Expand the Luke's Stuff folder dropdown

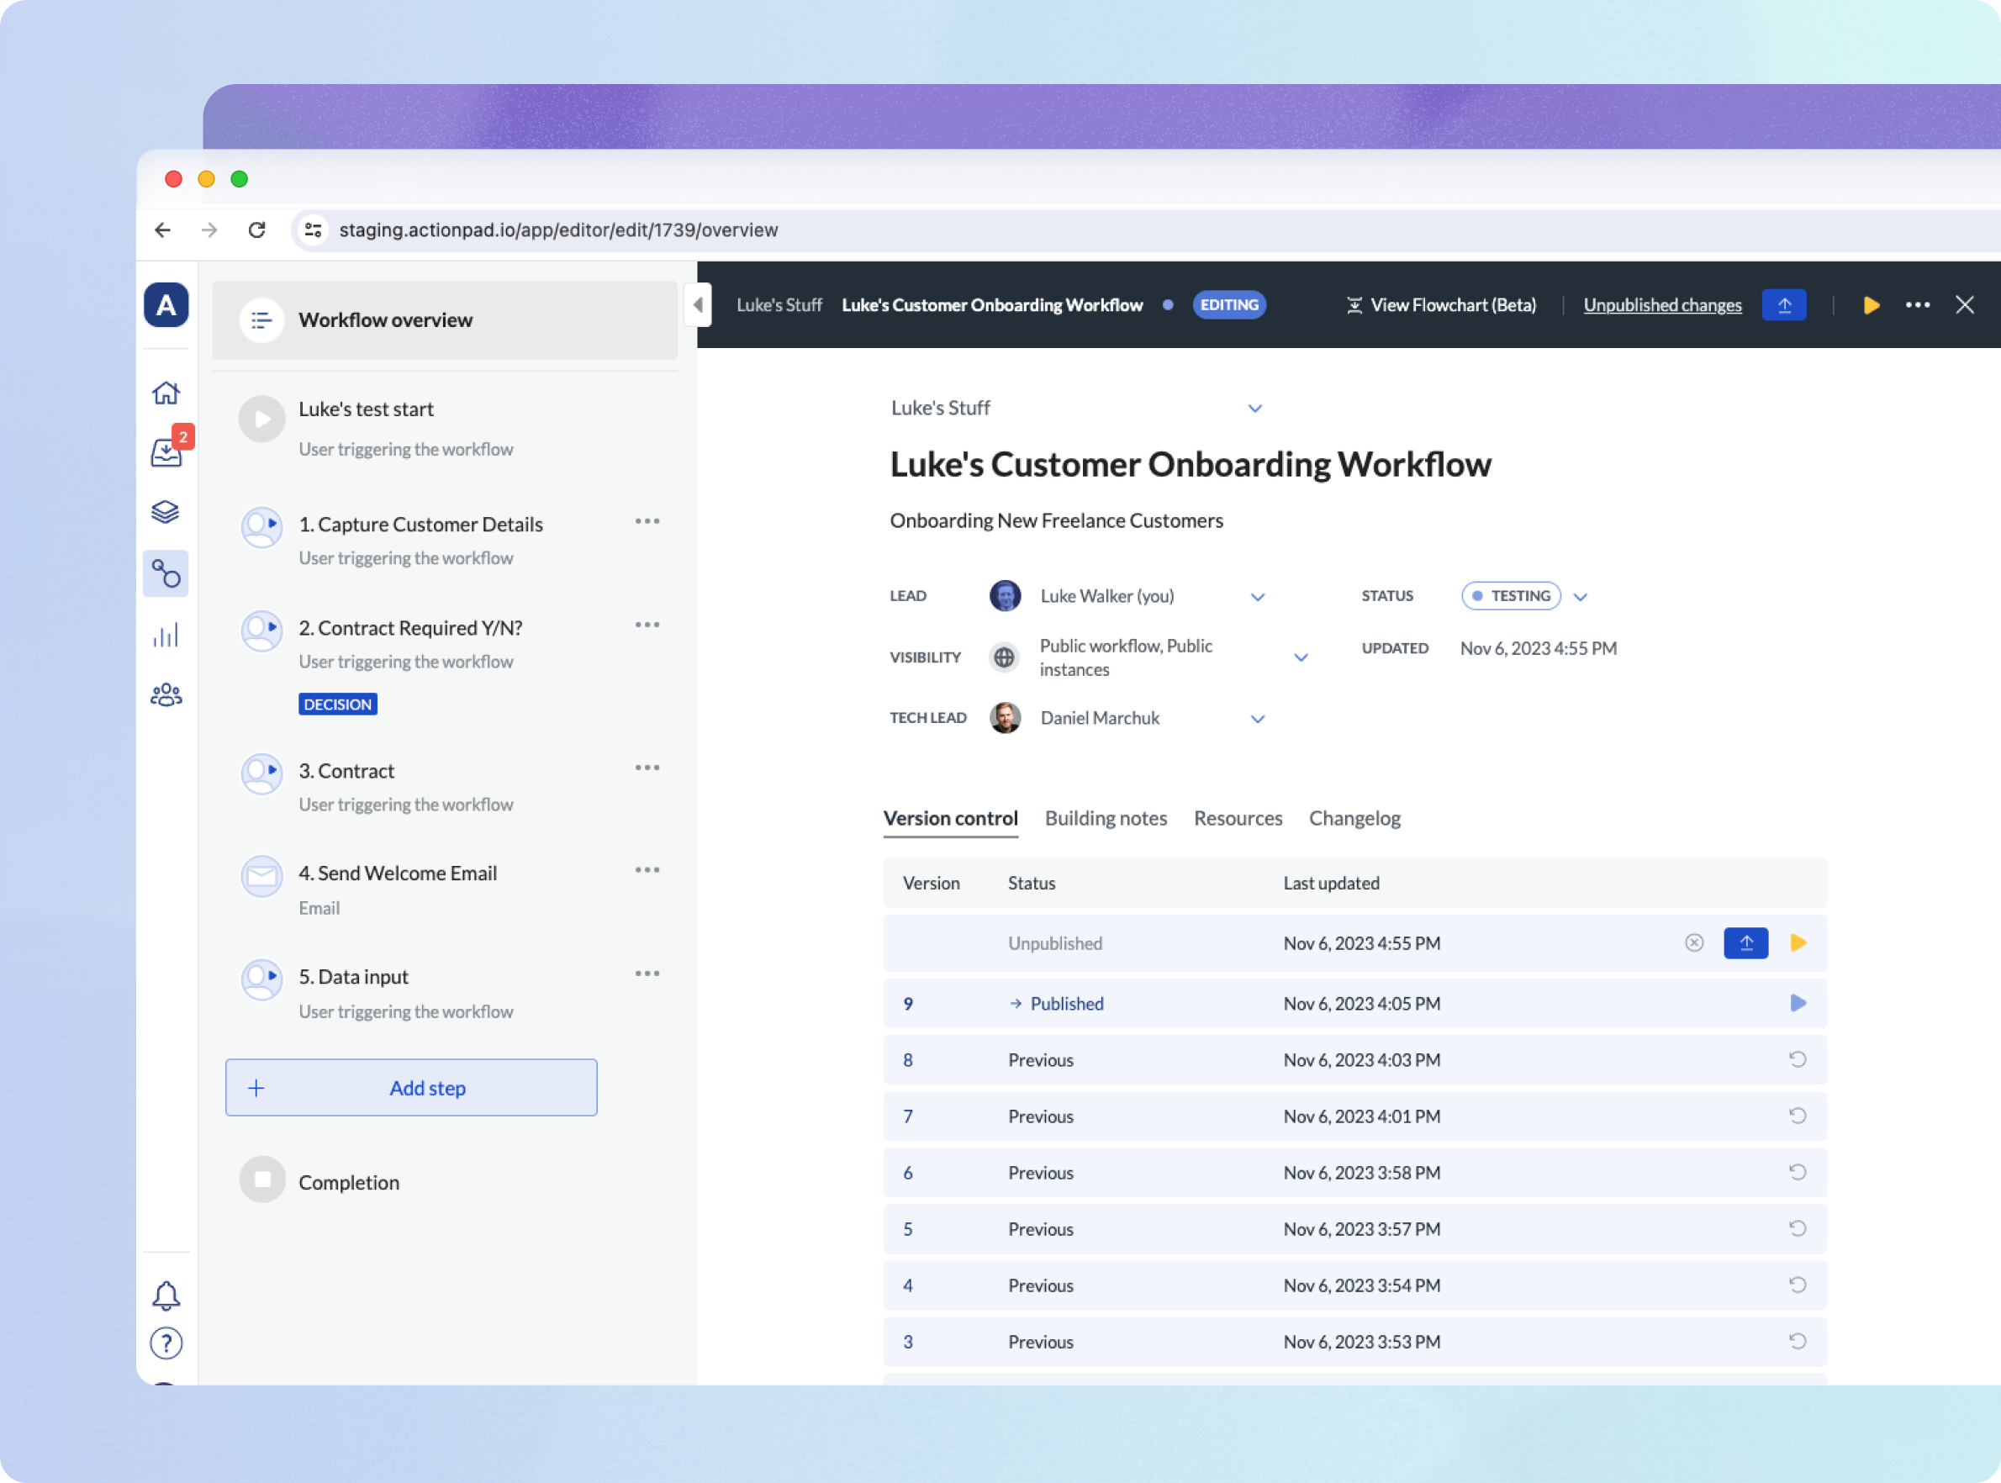[x=1255, y=409]
